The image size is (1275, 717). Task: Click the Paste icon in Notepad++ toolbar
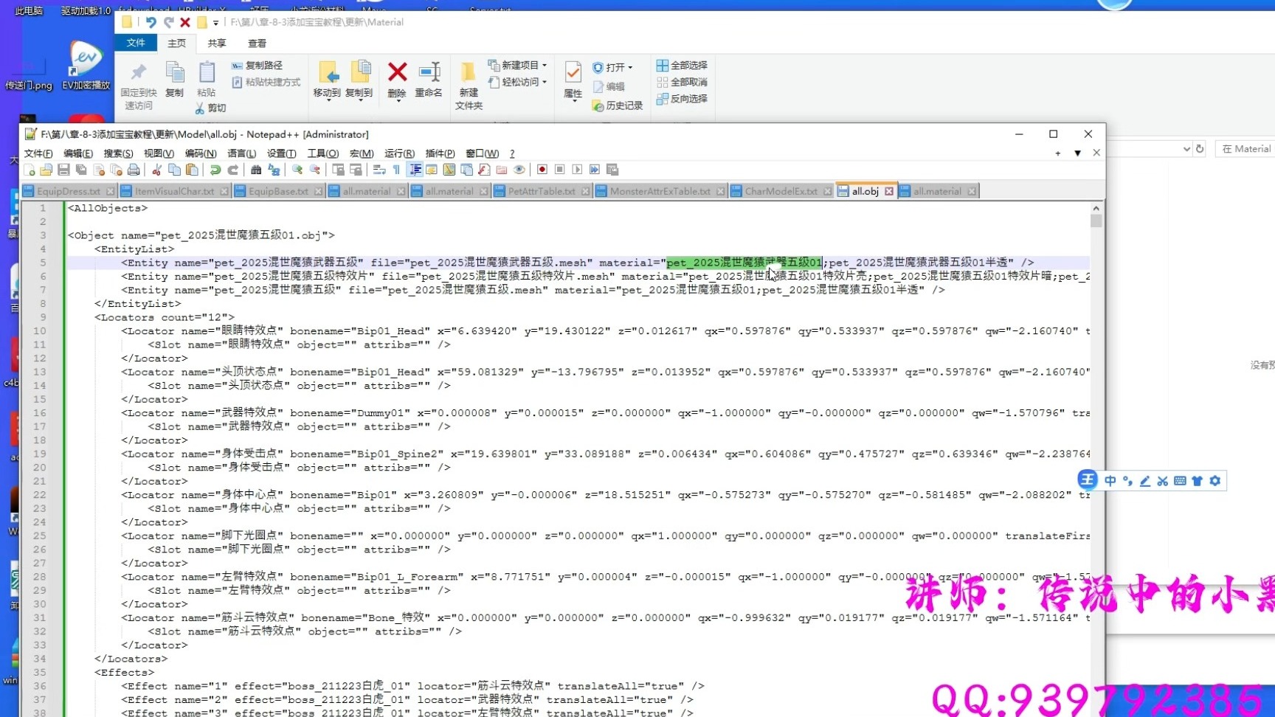pos(192,170)
